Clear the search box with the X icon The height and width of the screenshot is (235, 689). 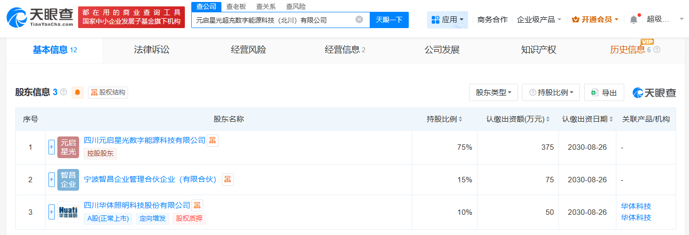coord(359,20)
